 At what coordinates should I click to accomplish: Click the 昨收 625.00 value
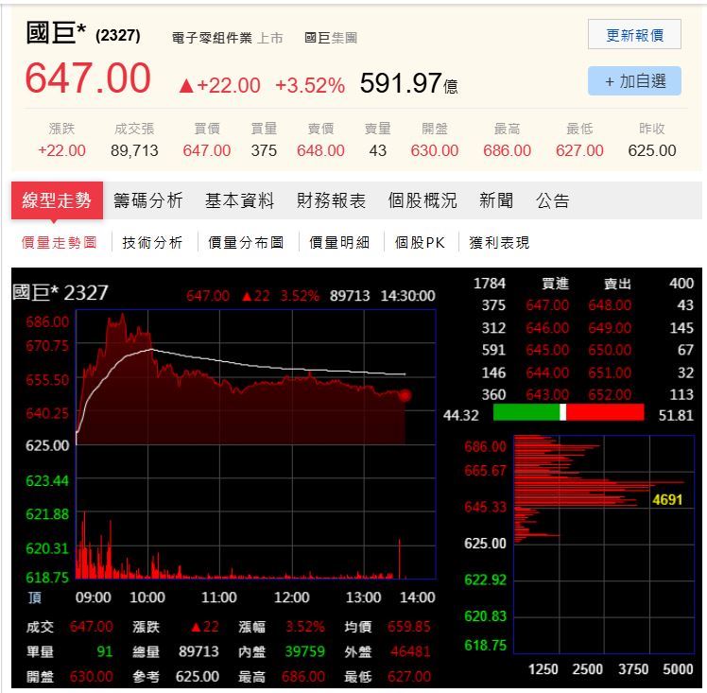coord(652,150)
